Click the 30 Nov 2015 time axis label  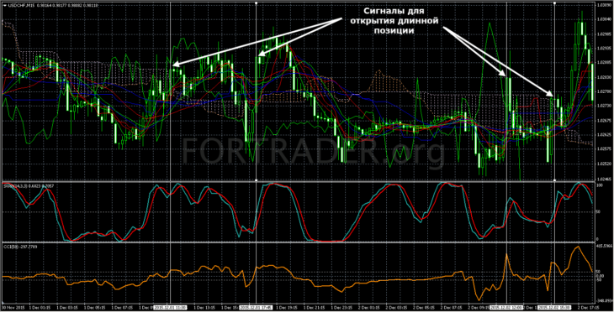(12, 308)
